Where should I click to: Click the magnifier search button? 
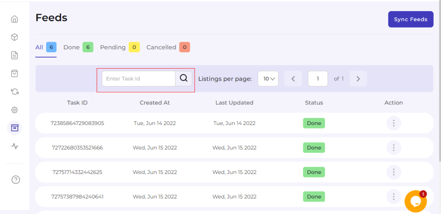pos(183,78)
